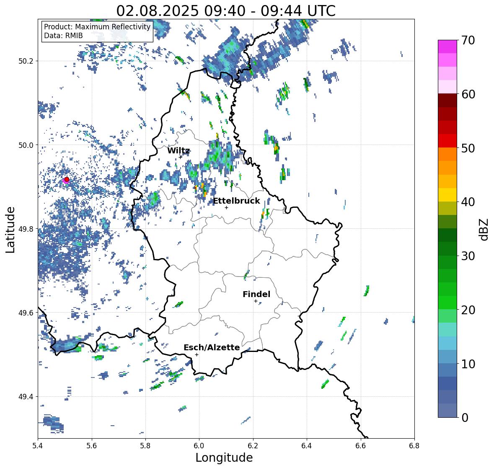The image size is (494, 468).
Task: Select the Esch/Alzette city label
Action: (212, 347)
